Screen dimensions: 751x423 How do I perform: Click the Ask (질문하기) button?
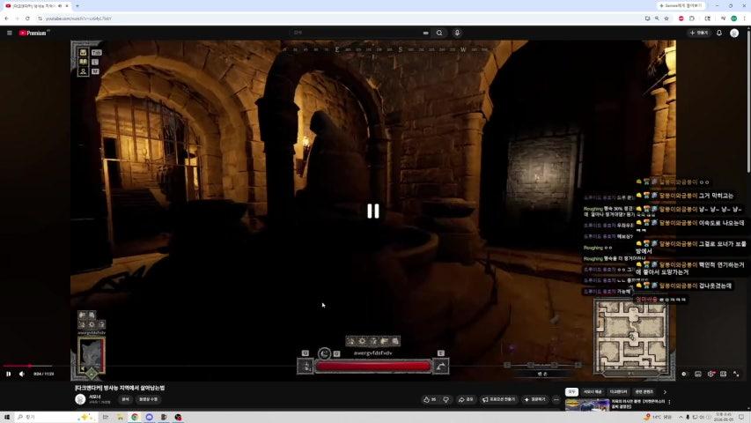click(535, 399)
